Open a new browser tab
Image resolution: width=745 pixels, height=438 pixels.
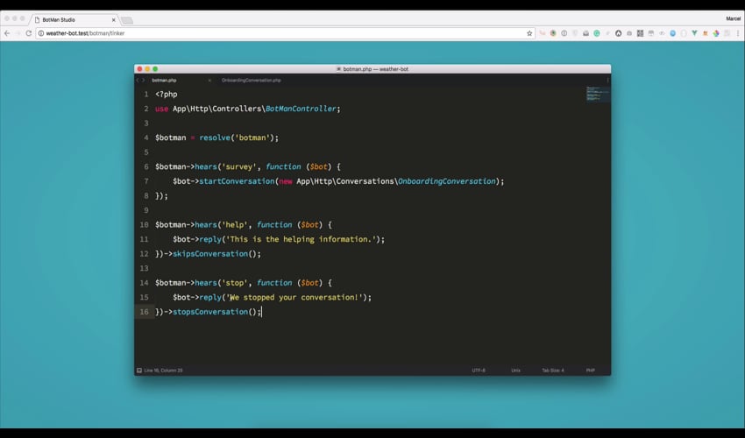127,20
